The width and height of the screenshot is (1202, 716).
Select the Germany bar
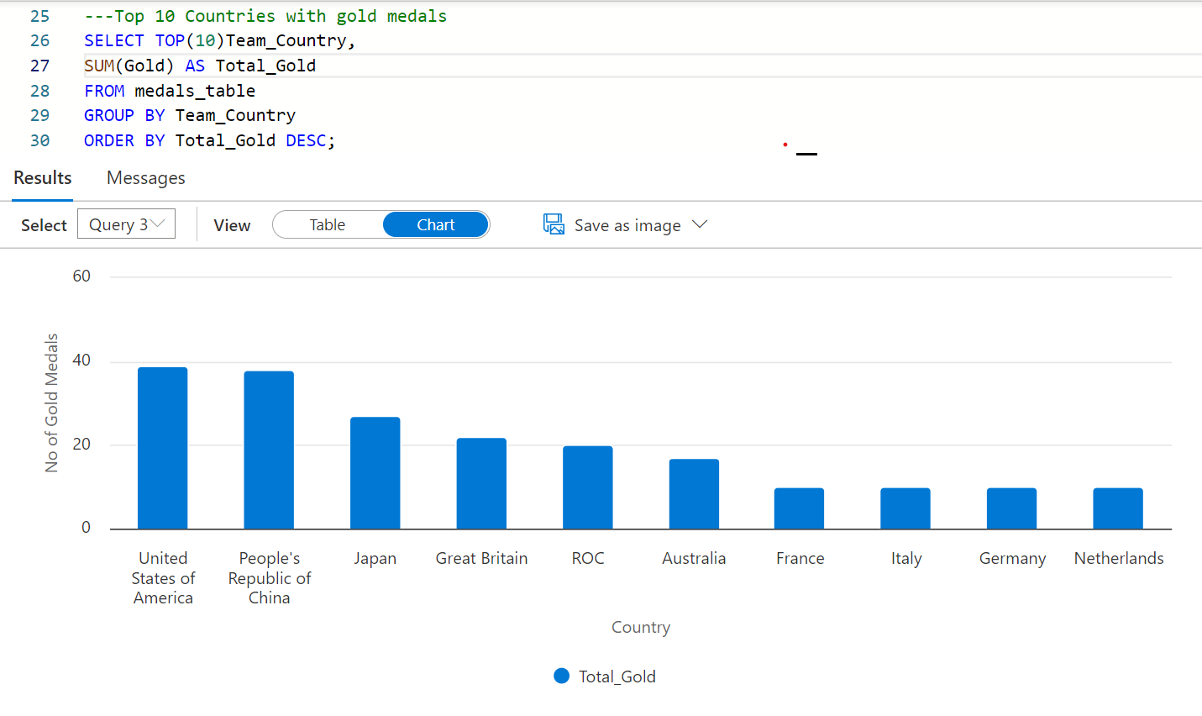1012,508
